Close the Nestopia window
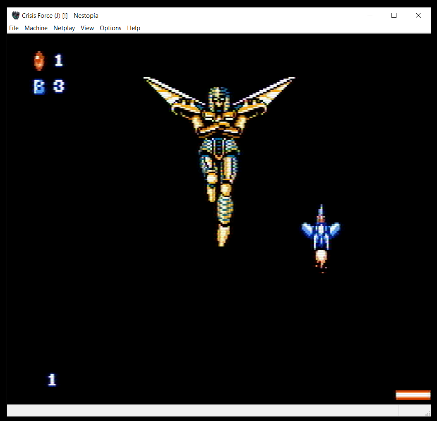The height and width of the screenshot is (421, 437). pos(418,15)
